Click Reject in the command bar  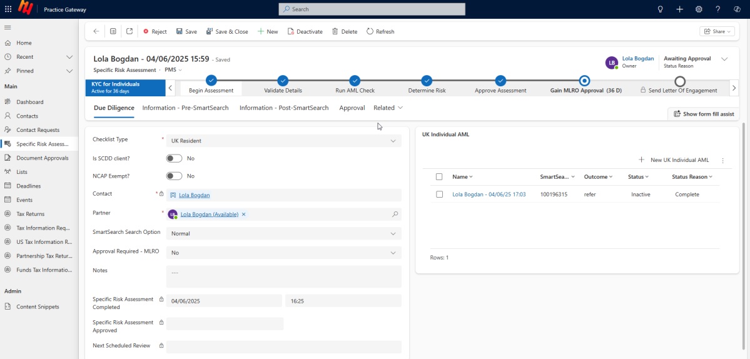[155, 31]
